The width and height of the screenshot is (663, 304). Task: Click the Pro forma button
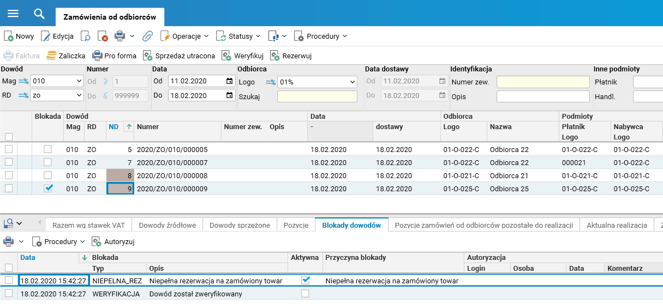(114, 56)
